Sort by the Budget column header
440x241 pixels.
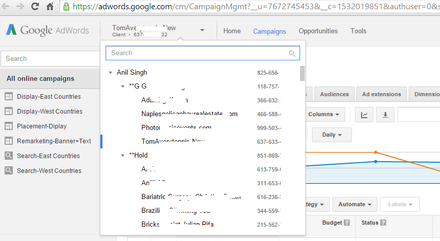click(332, 223)
